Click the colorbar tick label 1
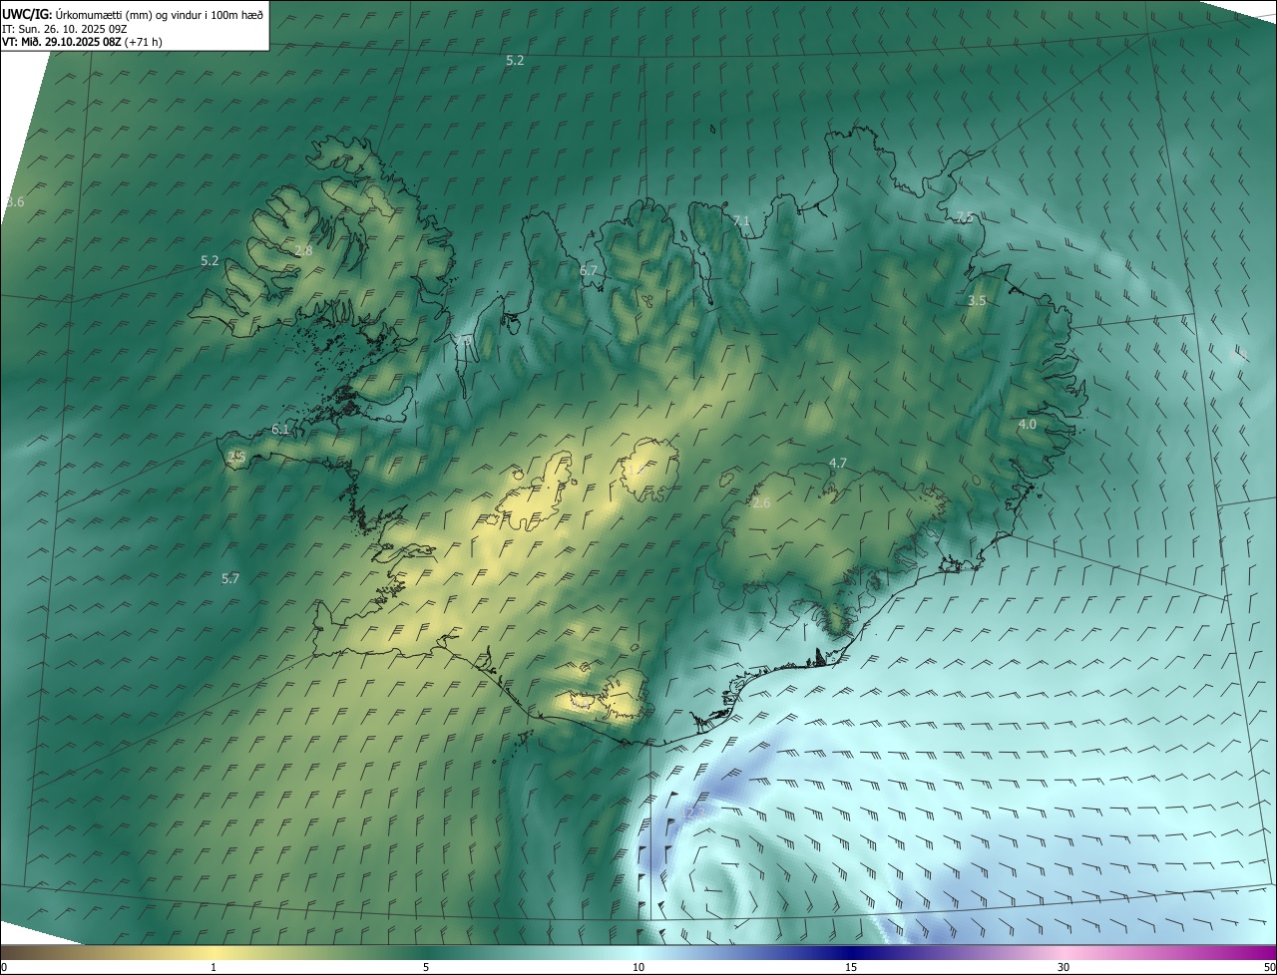Viewport: 1277px width, 975px height. point(213,968)
